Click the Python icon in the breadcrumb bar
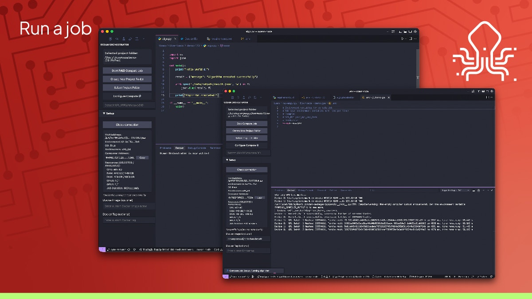Viewport: 532px width, 299px height. pos(205,46)
